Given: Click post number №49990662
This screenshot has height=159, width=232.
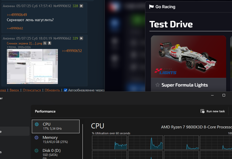Looking at the screenshot, I should [62, 38].
